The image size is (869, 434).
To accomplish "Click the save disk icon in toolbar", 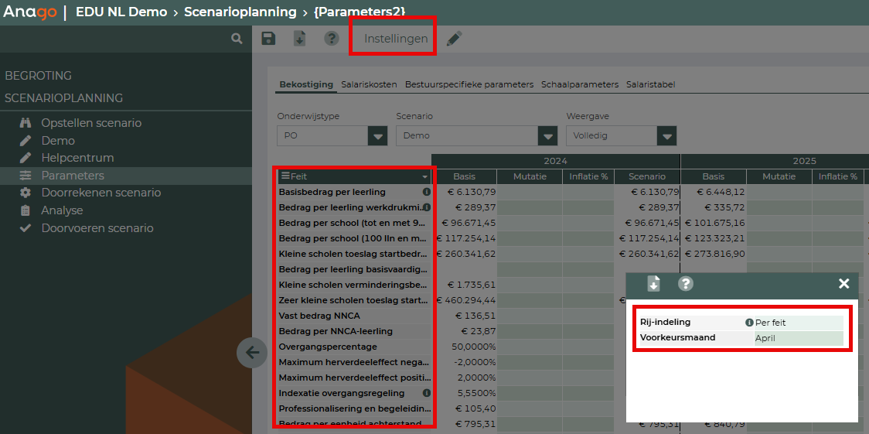I will pyautogui.click(x=268, y=39).
